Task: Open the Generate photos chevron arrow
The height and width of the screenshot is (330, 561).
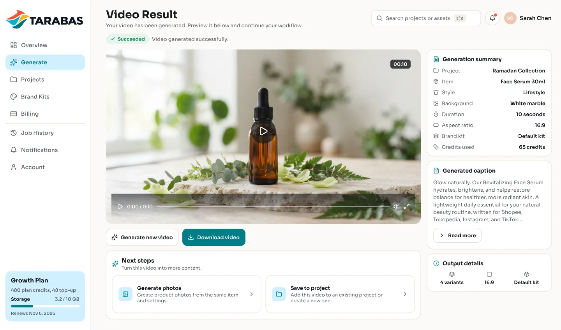Action: [x=252, y=294]
